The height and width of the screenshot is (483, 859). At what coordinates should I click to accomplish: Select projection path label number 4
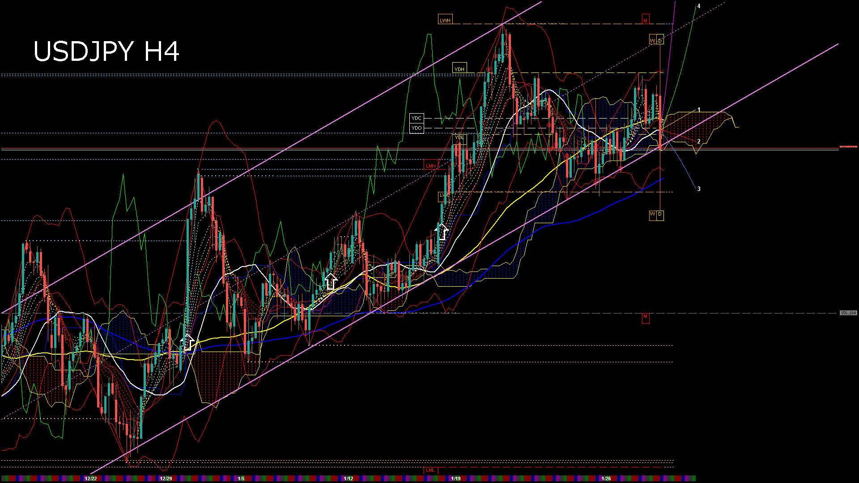point(699,6)
